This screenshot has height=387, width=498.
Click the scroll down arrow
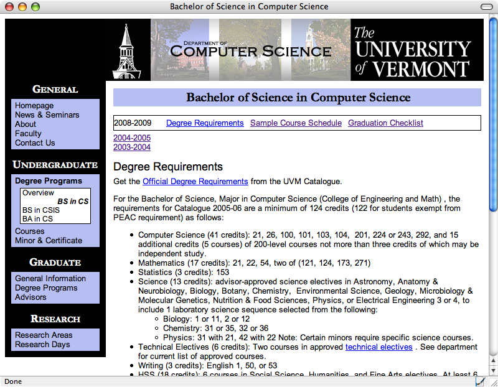coord(493,370)
